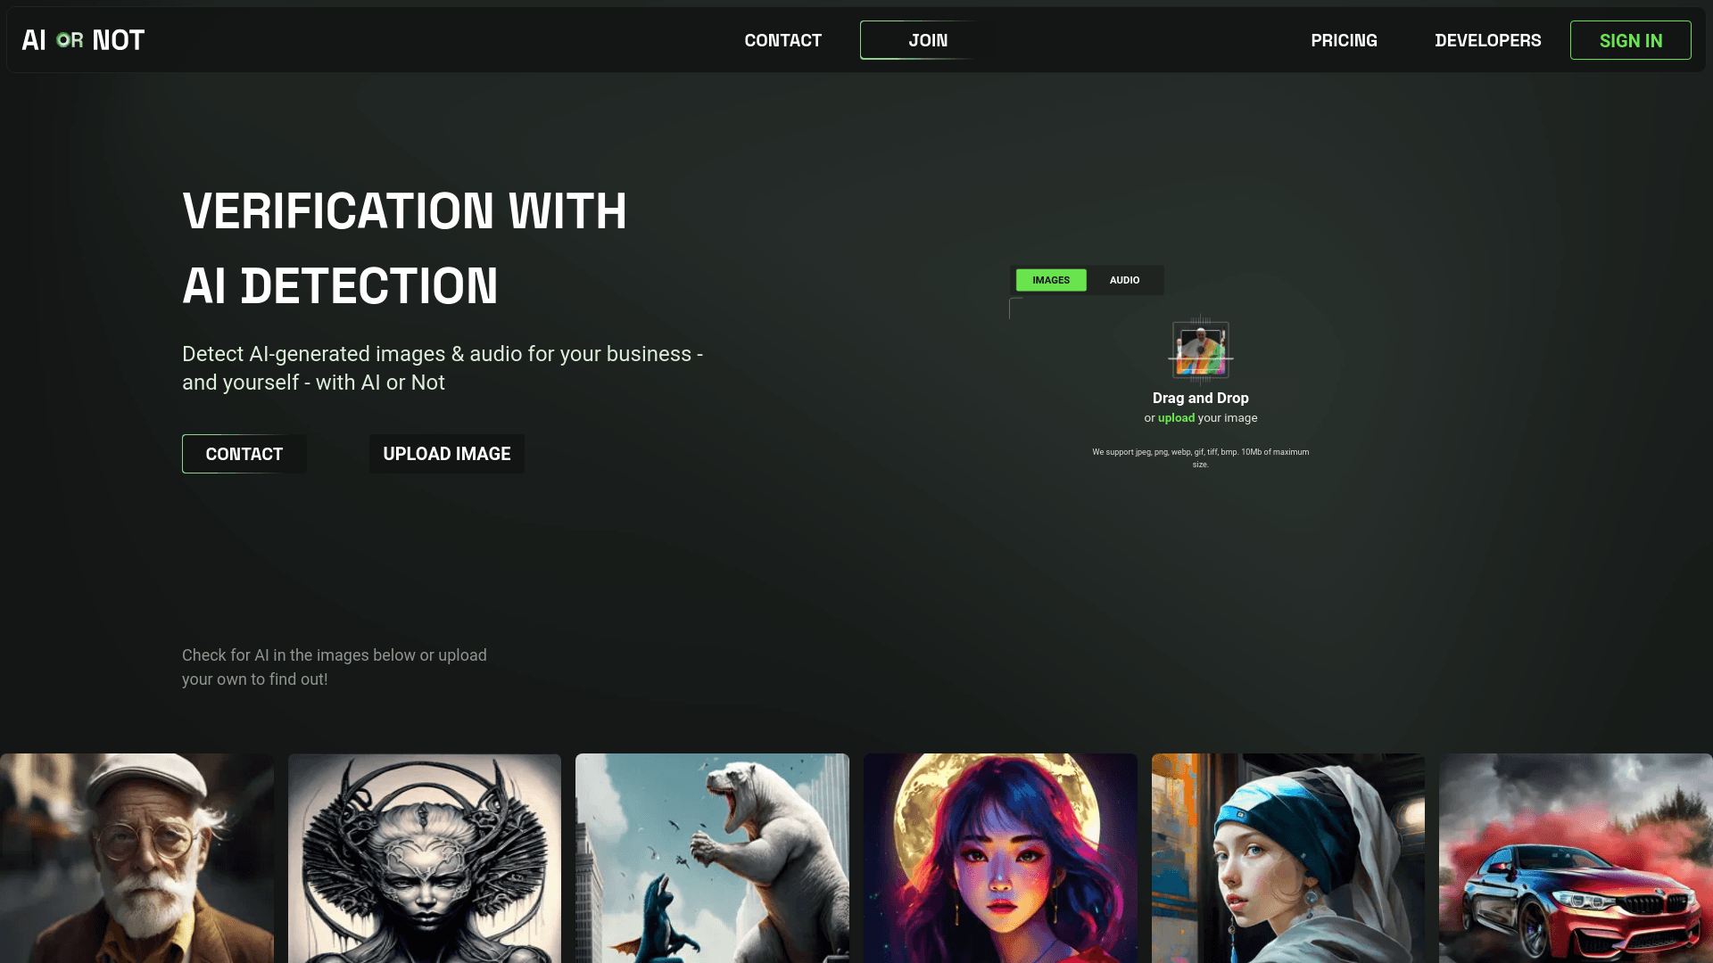Viewport: 1713px width, 963px height.
Task: Click the AI or Not logo icon
Action: coord(82,39)
